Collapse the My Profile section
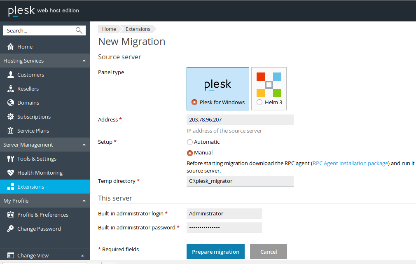Viewport: 416px width, 264px height. point(84,201)
